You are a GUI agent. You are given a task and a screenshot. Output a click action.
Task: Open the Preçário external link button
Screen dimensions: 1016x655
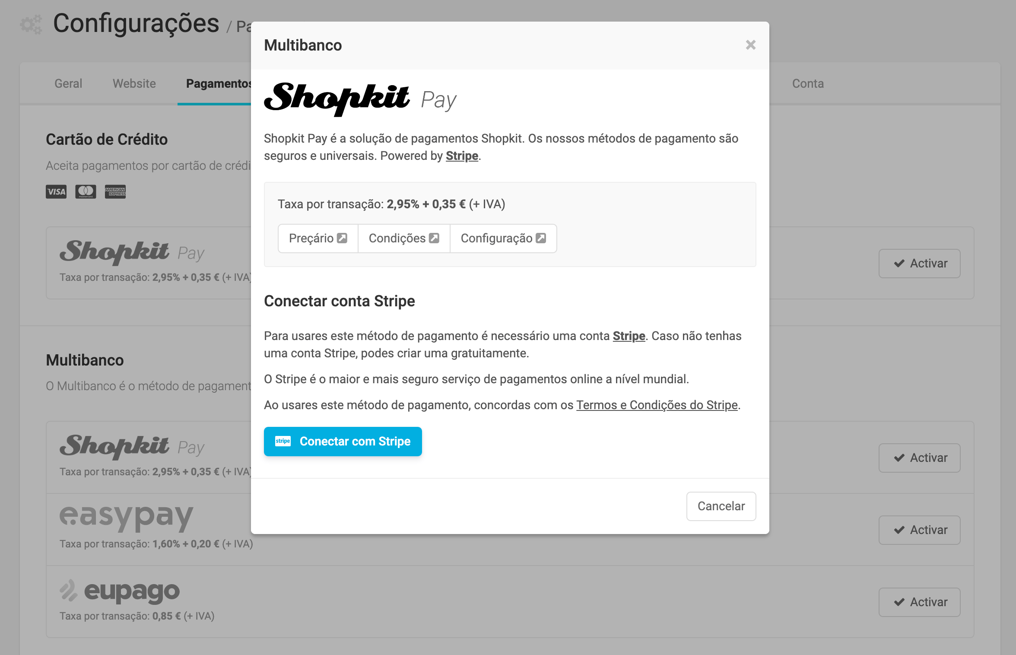point(318,238)
